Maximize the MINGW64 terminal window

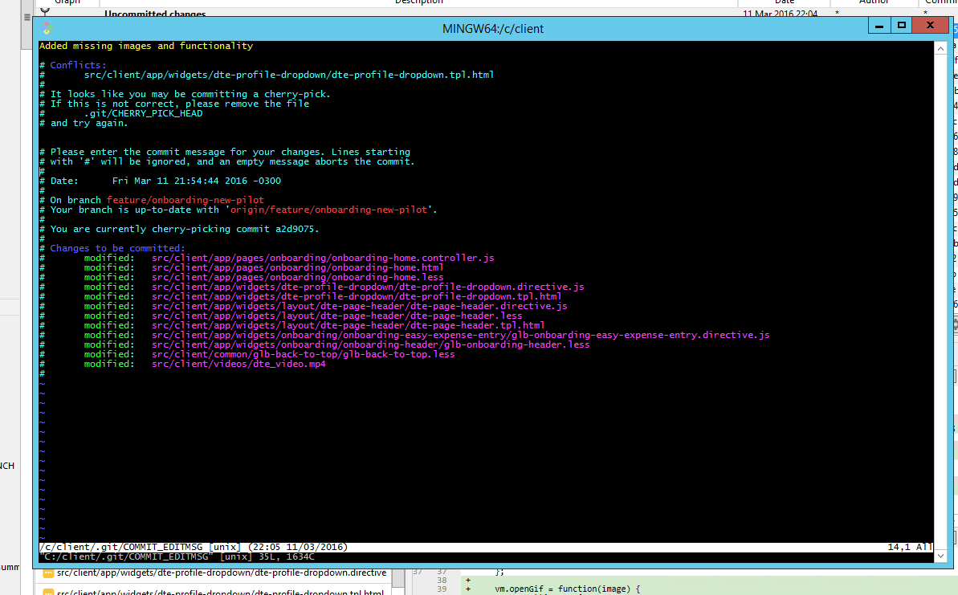(901, 26)
